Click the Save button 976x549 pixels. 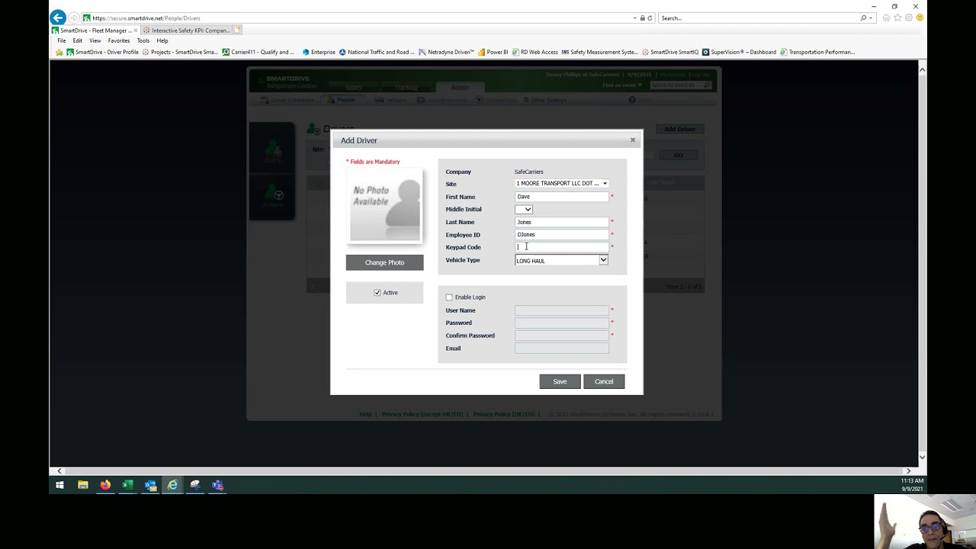click(x=560, y=381)
